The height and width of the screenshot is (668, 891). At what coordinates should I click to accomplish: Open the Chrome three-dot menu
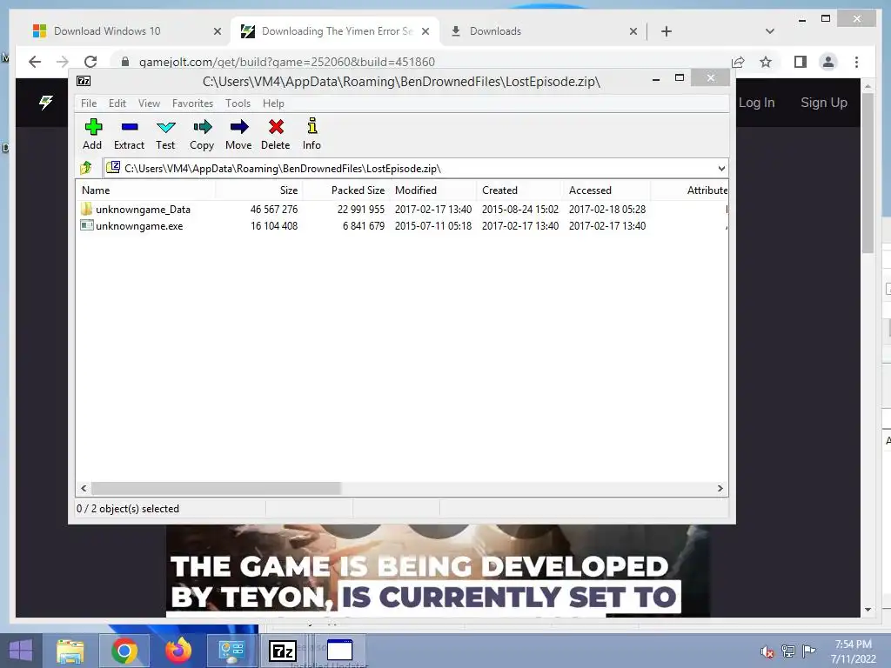[856, 62]
